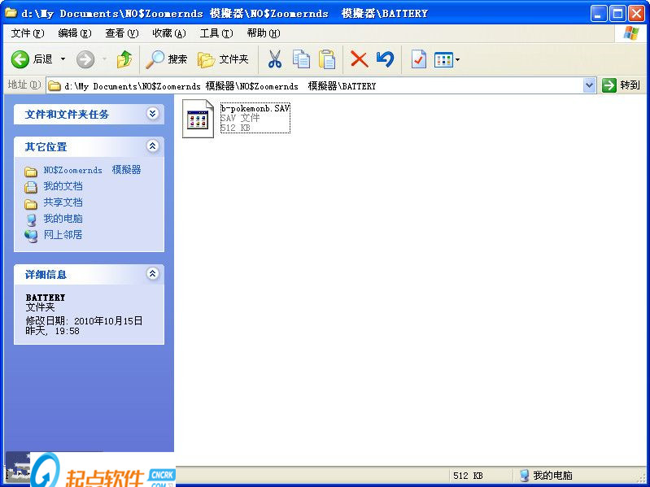Copy selected file using Copy icon

pos(301,59)
